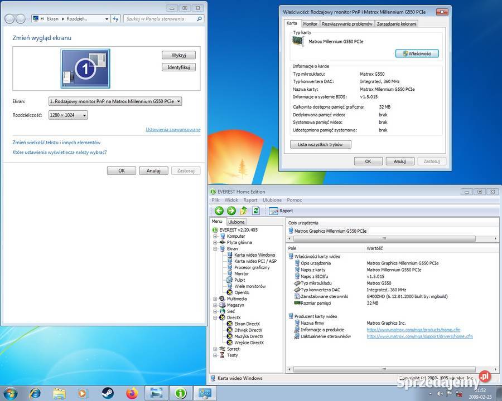Expand the Testy tree node
Screen dimensions: 502x401
[x=215, y=355]
